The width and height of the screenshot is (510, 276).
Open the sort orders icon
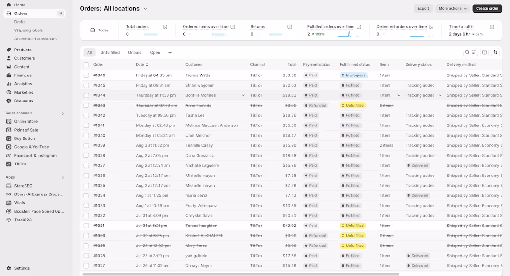(495, 52)
